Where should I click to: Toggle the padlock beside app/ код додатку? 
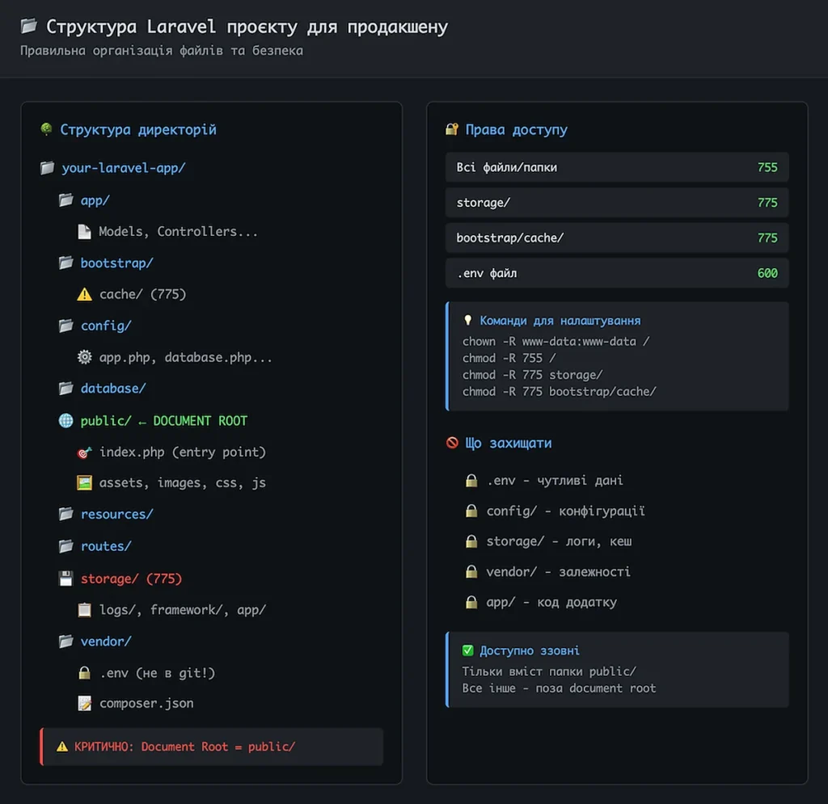point(471,602)
